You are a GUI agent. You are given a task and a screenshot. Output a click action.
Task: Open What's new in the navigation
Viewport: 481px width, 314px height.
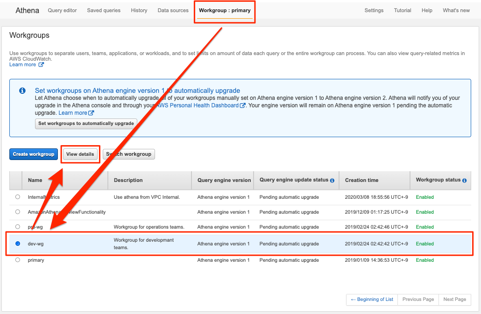click(456, 10)
